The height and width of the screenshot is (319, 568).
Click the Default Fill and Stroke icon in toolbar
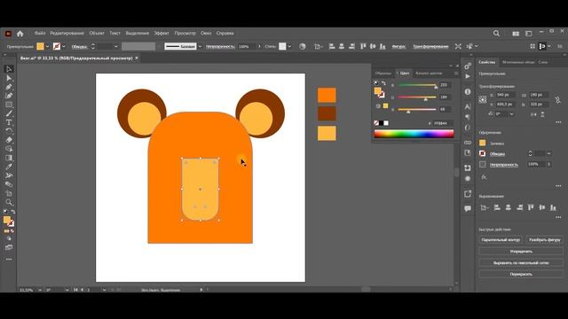[x=5, y=212]
